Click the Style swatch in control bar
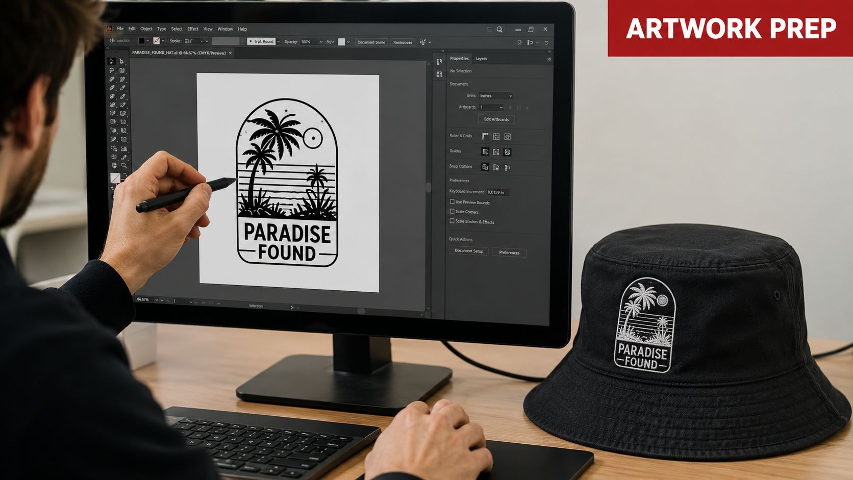The width and height of the screenshot is (853, 480). [x=342, y=42]
